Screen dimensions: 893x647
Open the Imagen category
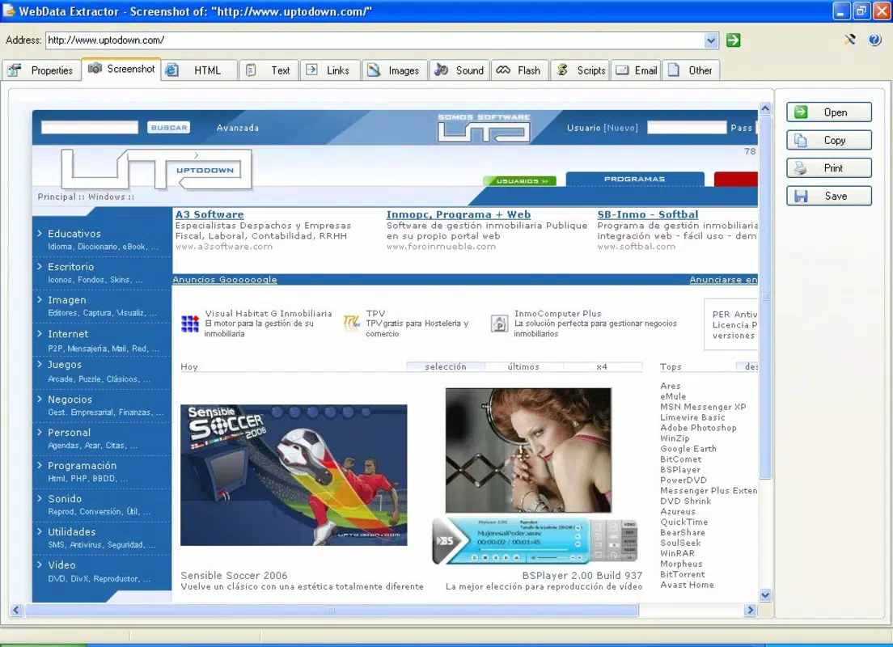[x=66, y=300]
